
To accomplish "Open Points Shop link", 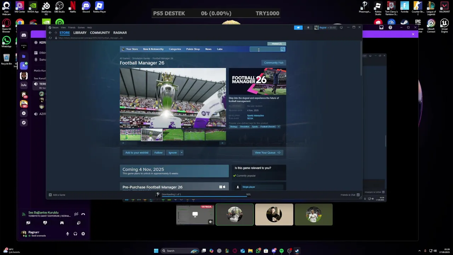I will pyautogui.click(x=193, y=49).
